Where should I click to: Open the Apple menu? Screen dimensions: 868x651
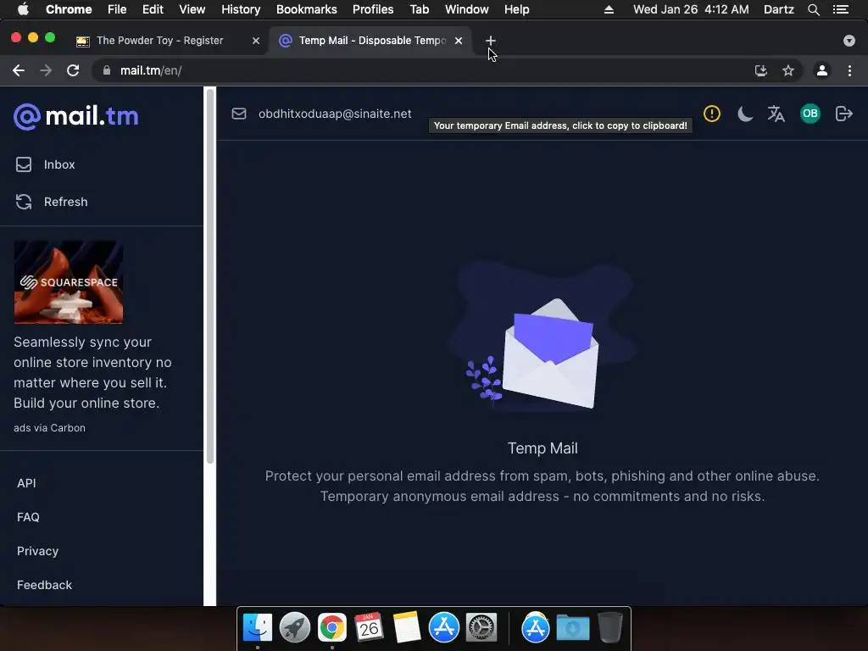coord(23,9)
